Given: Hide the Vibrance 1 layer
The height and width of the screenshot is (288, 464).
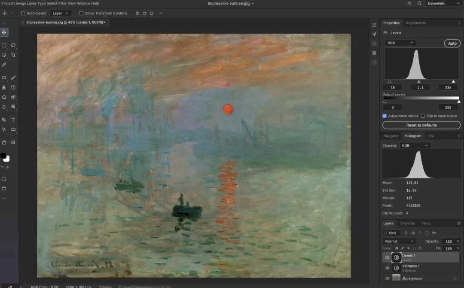Looking at the screenshot, I should [387, 268].
